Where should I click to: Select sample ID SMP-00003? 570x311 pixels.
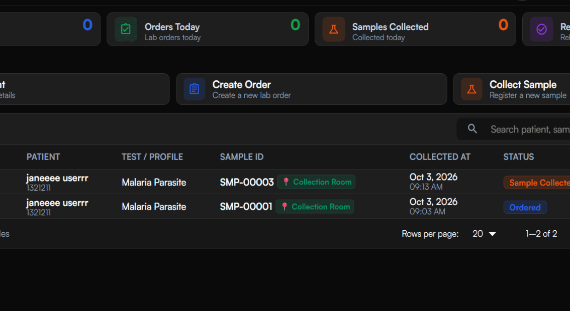(247, 182)
